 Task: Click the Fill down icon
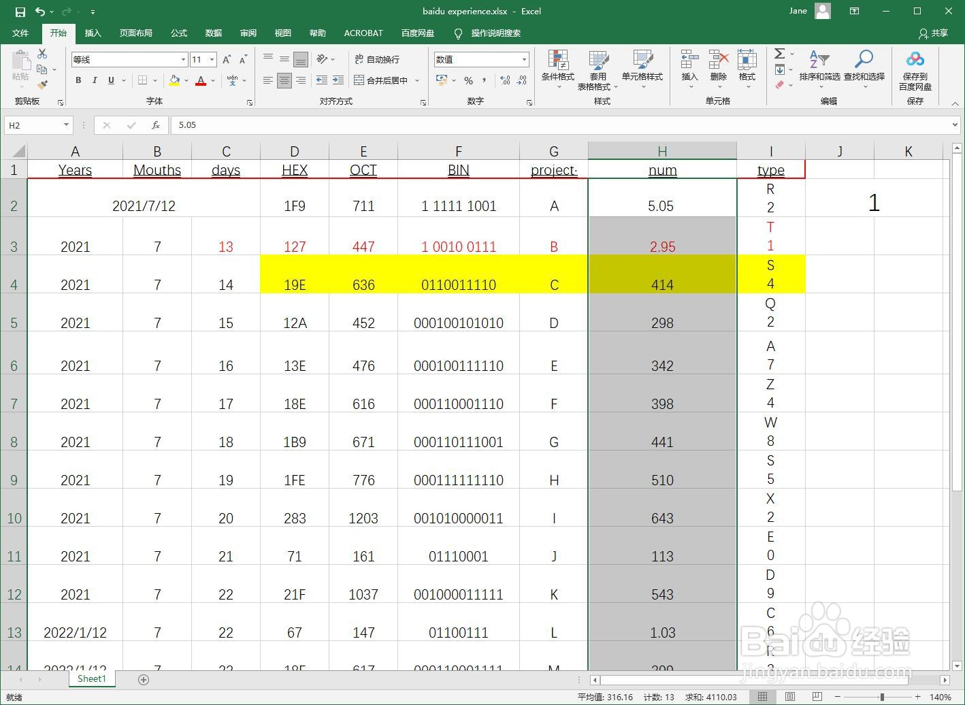(780, 69)
